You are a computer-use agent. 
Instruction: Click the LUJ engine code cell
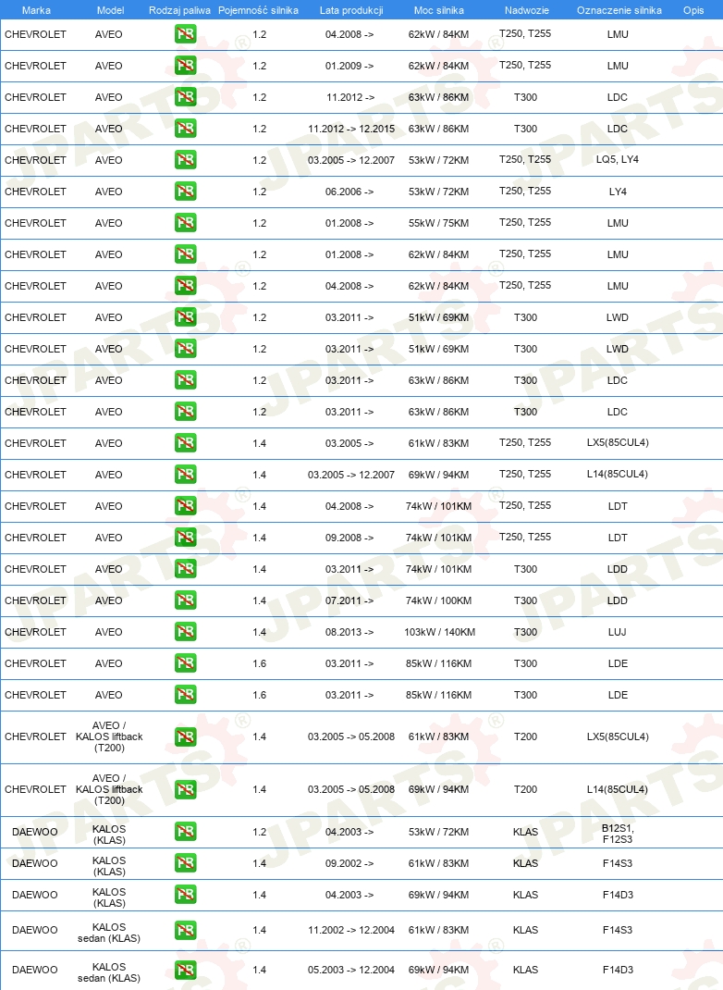pyautogui.click(x=618, y=632)
